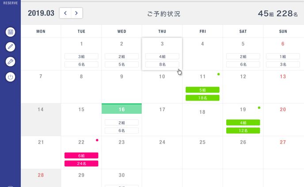
Task: Open the wrench settings icon
Action: point(11,62)
